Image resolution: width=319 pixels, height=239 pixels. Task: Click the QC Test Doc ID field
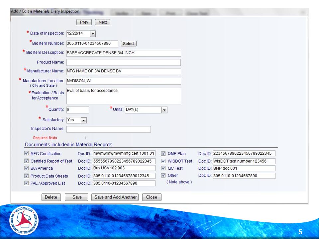click(244, 168)
